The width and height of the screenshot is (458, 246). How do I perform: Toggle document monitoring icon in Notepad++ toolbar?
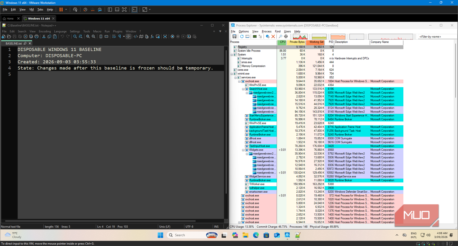(x=165, y=37)
